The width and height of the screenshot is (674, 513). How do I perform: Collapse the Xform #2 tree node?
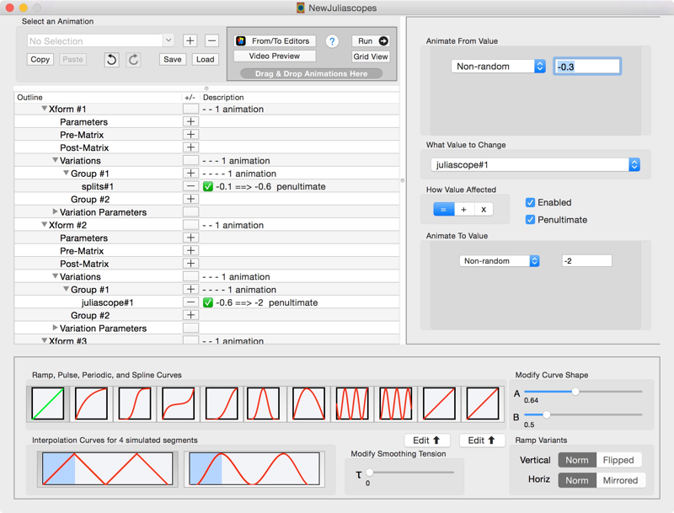tap(45, 224)
